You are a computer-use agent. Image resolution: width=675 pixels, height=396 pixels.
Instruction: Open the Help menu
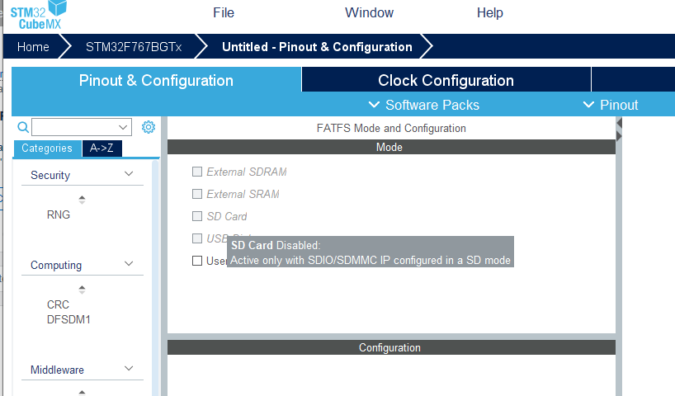pyautogui.click(x=489, y=13)
